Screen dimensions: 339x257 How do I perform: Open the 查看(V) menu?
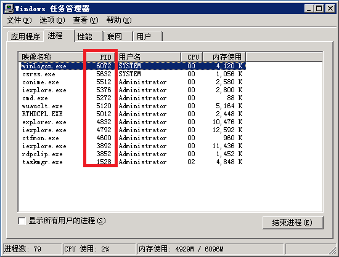[x=86, y=20]
